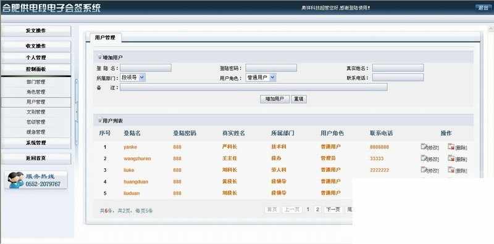Click the 增加用户 submit button
The width and height of the screenshot is (494, 244).
coord(275,99)
